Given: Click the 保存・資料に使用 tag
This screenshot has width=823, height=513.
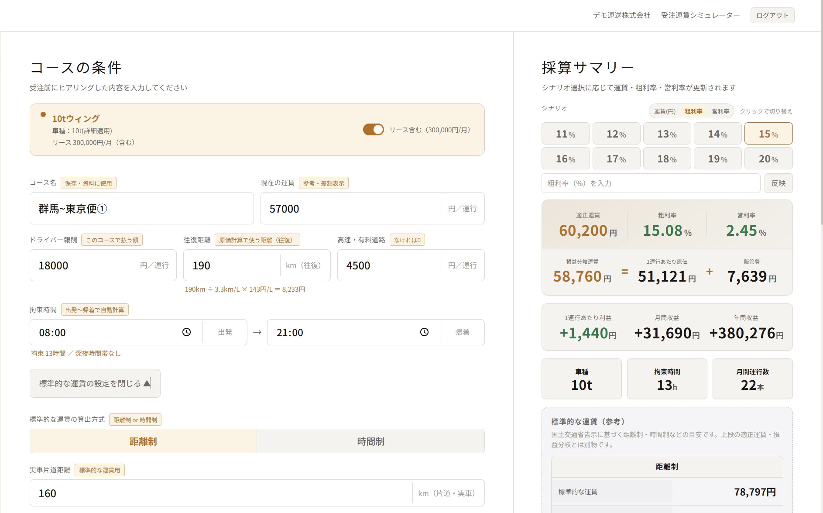Looking at the screenshot, I should point(89,183).
